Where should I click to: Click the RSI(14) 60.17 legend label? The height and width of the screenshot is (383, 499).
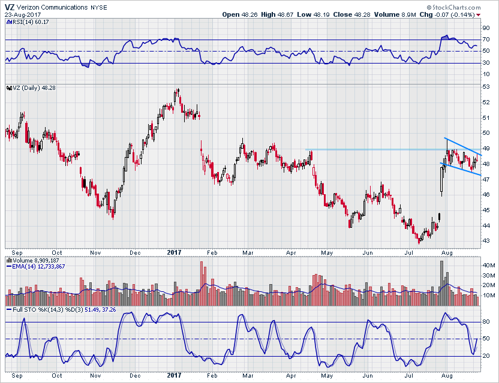pos(31,22)
